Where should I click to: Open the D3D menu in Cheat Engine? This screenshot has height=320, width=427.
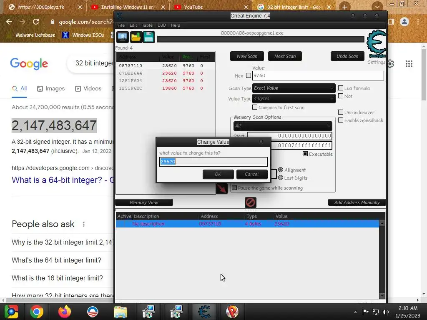pyautogui.click(x=162, y=25)
